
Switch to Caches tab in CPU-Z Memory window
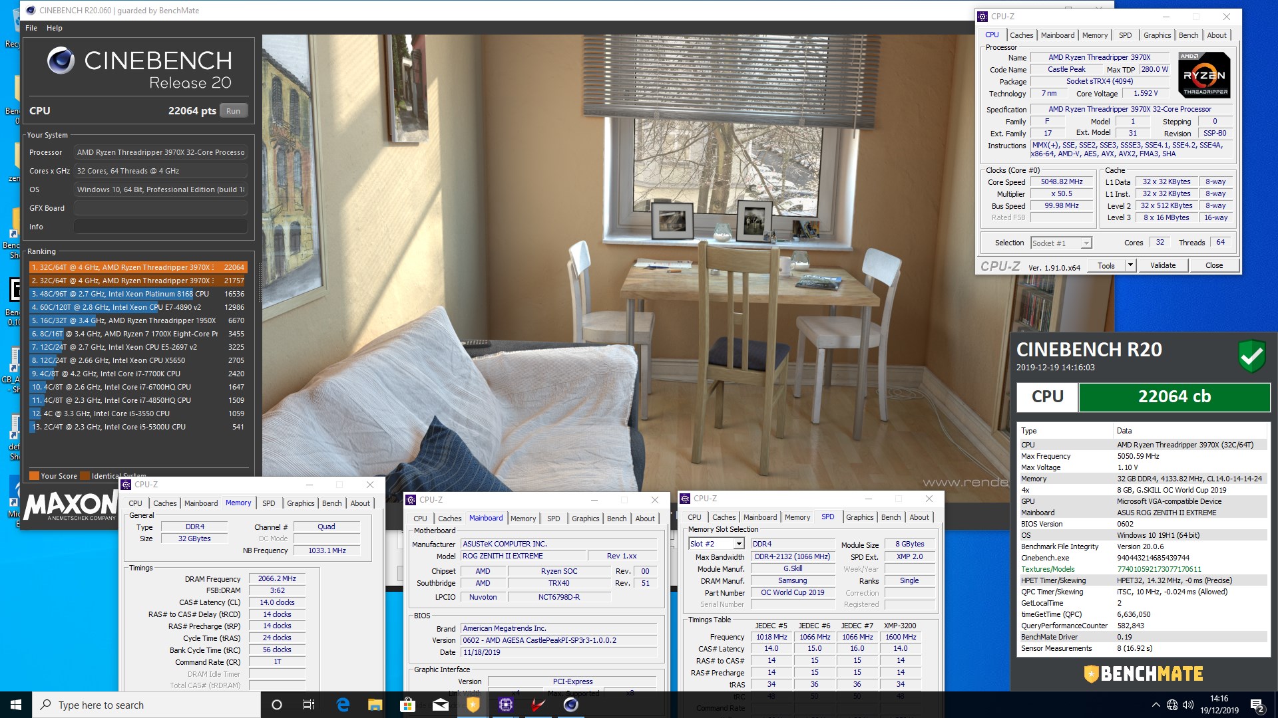coord(164,503)
